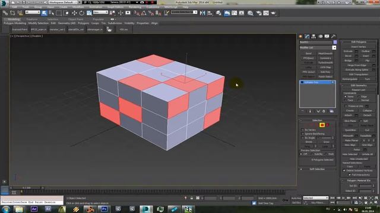Enable the Preserve UVs checkbox

[346, 106]
